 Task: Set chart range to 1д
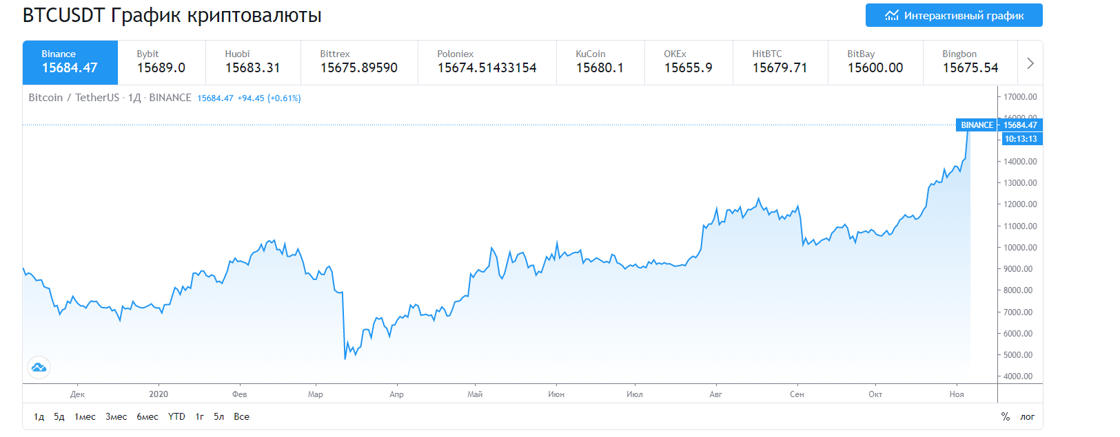39,416
